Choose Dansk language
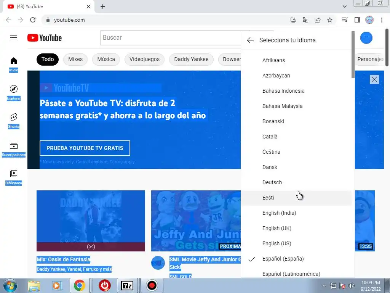 click(x=296, y=167)
